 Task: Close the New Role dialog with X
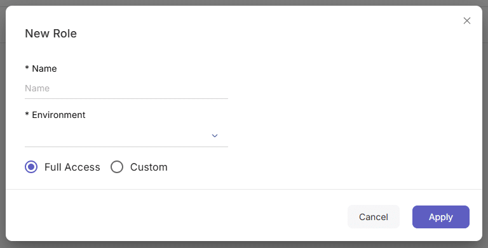(x=467, y=21)
